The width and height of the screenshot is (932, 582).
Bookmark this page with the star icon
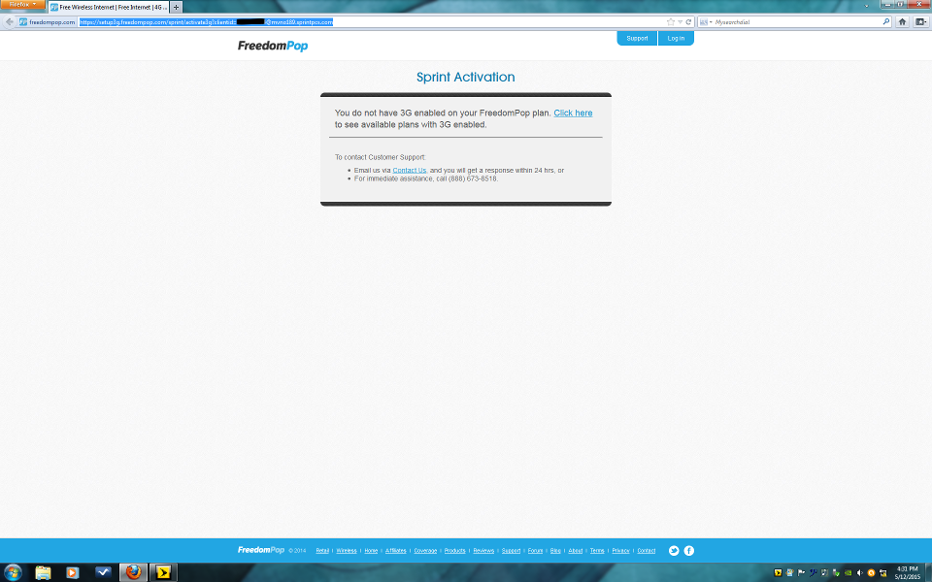click(671, 22)
